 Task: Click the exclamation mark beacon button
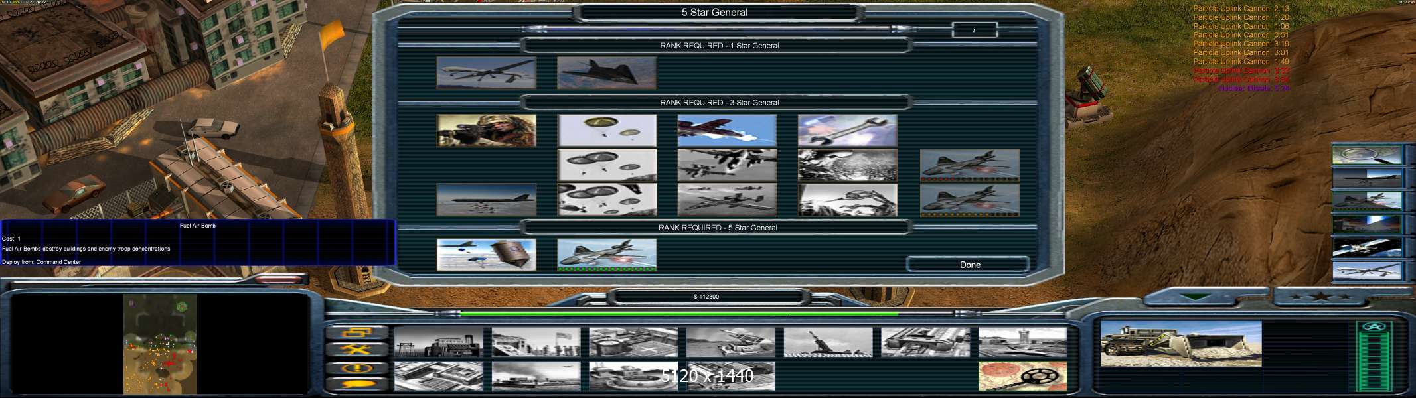tap(356, 367)
